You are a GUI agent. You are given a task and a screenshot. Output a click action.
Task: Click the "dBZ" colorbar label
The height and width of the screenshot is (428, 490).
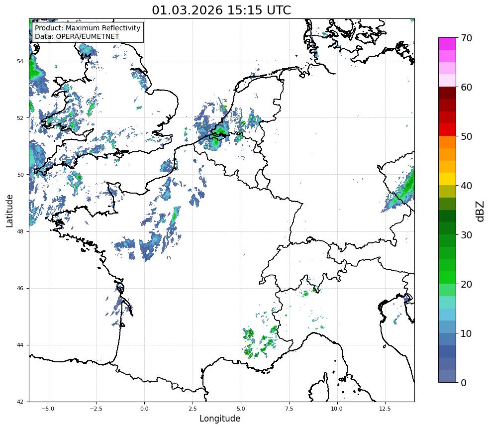click(x=481, y=212)
